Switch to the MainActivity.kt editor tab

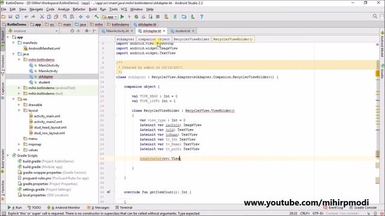point(117,31)
